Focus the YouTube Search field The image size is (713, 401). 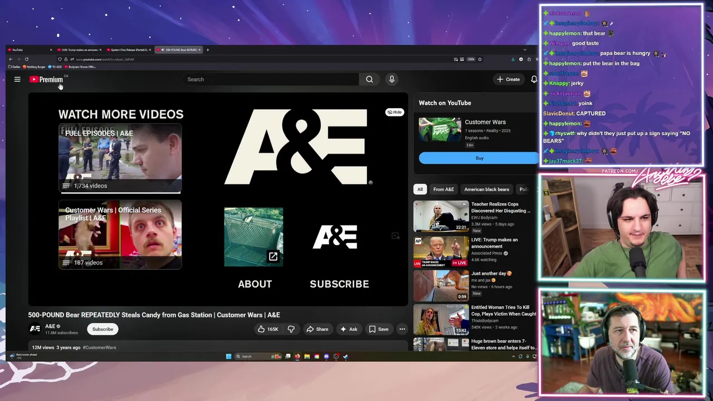(271, 79)
